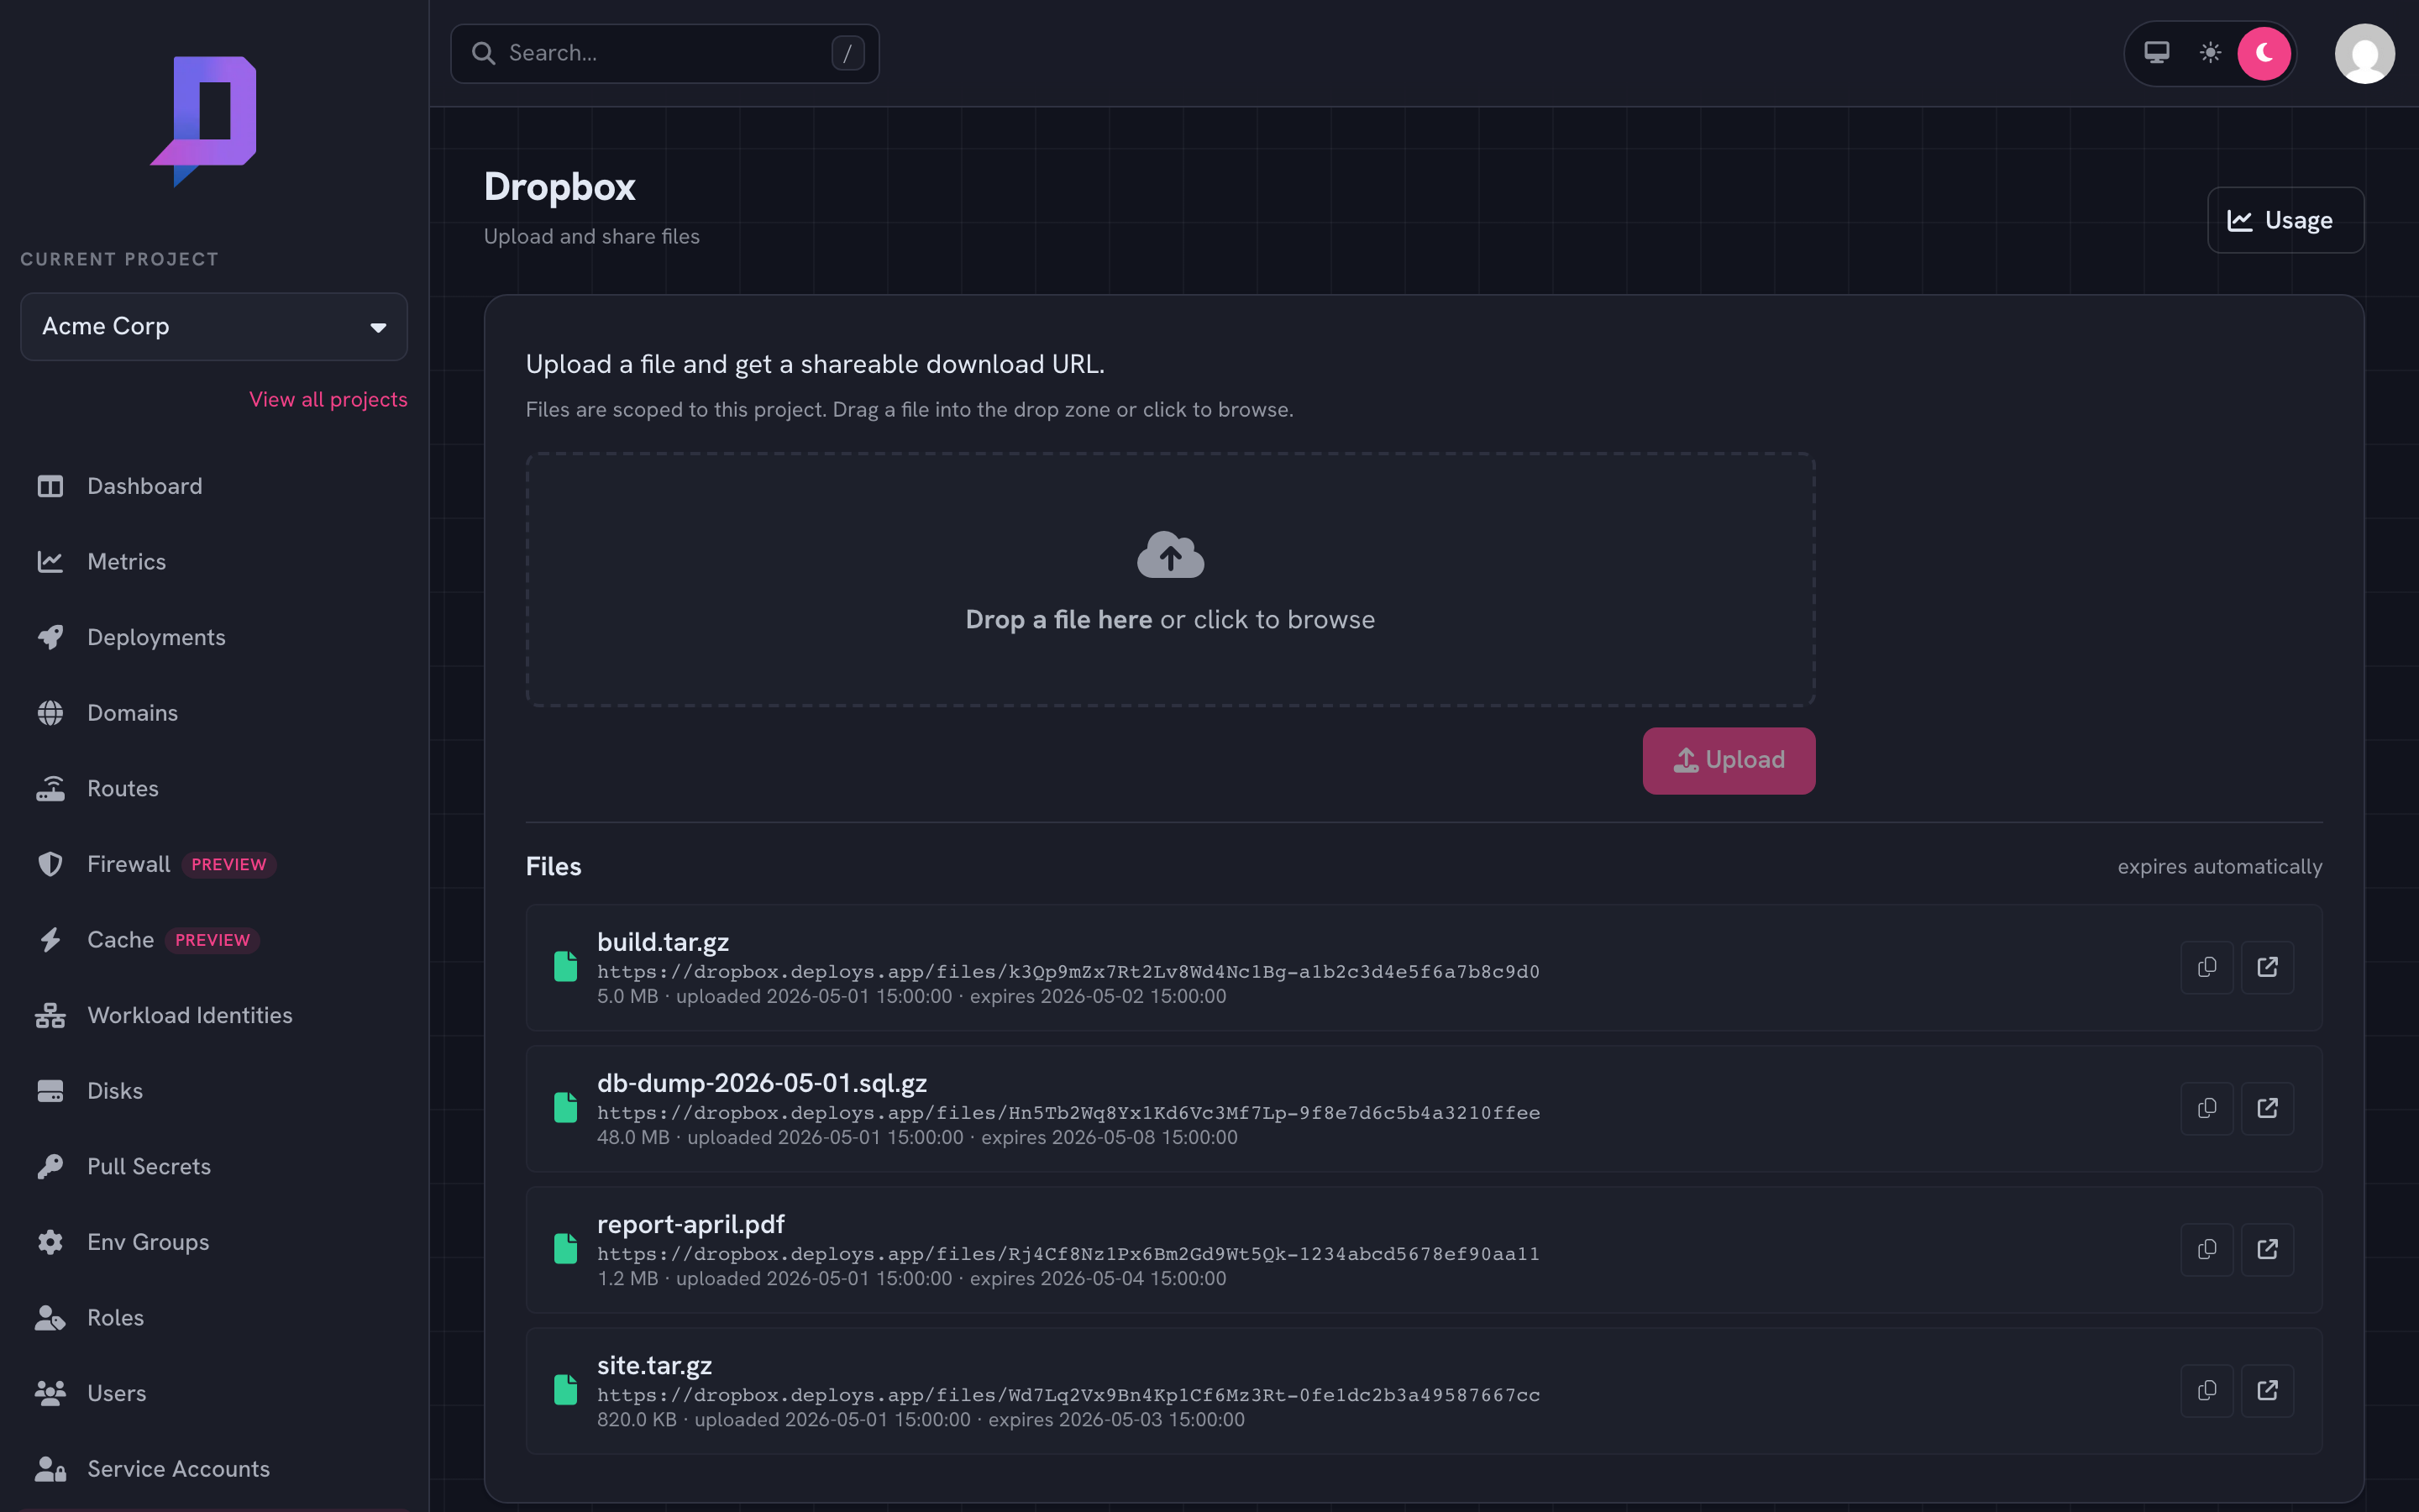Screen dimensions: 2419x1512
Task: Expand the Acme Corp project dropdown
Action: tap(214, 327)
